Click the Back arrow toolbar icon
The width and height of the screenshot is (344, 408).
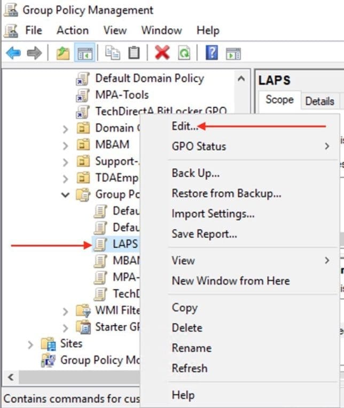click(x=13, y=53)
